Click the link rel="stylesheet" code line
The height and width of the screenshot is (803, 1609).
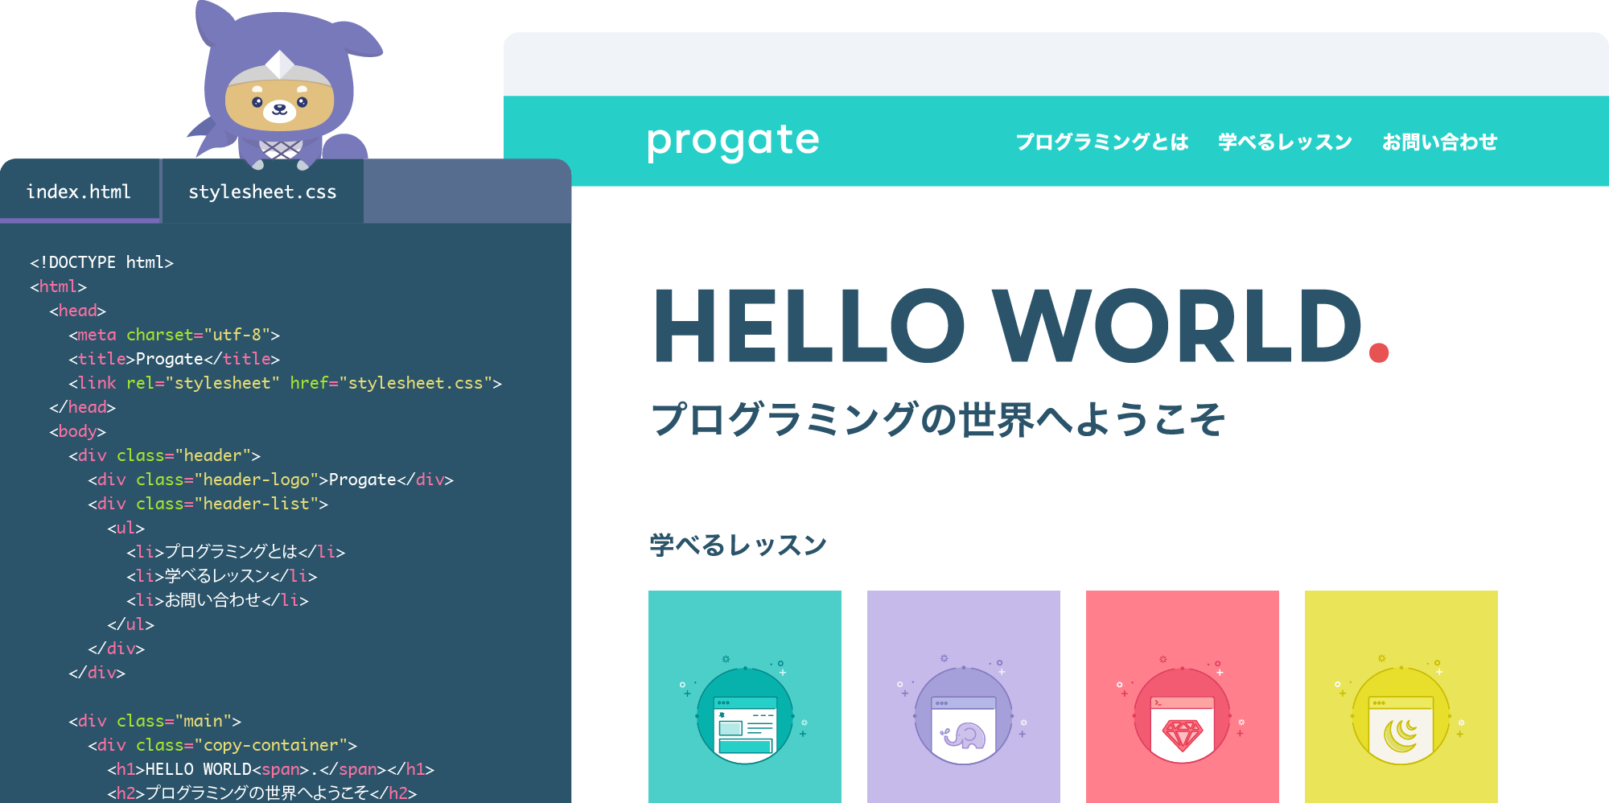click(285, 383)
